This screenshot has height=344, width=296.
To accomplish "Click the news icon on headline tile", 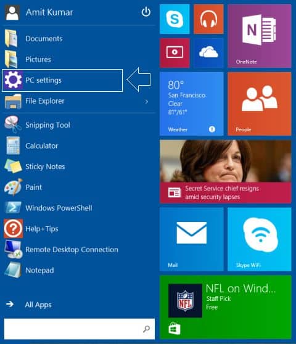I will 175,192.
